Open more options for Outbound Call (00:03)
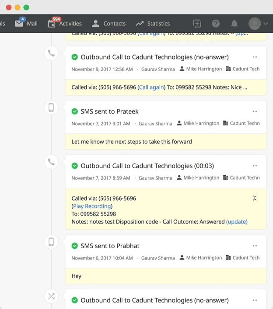Screen dimensions: 273x309 pos(255,166)
